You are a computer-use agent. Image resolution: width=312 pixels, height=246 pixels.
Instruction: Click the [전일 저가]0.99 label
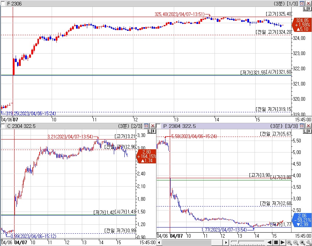120,230
